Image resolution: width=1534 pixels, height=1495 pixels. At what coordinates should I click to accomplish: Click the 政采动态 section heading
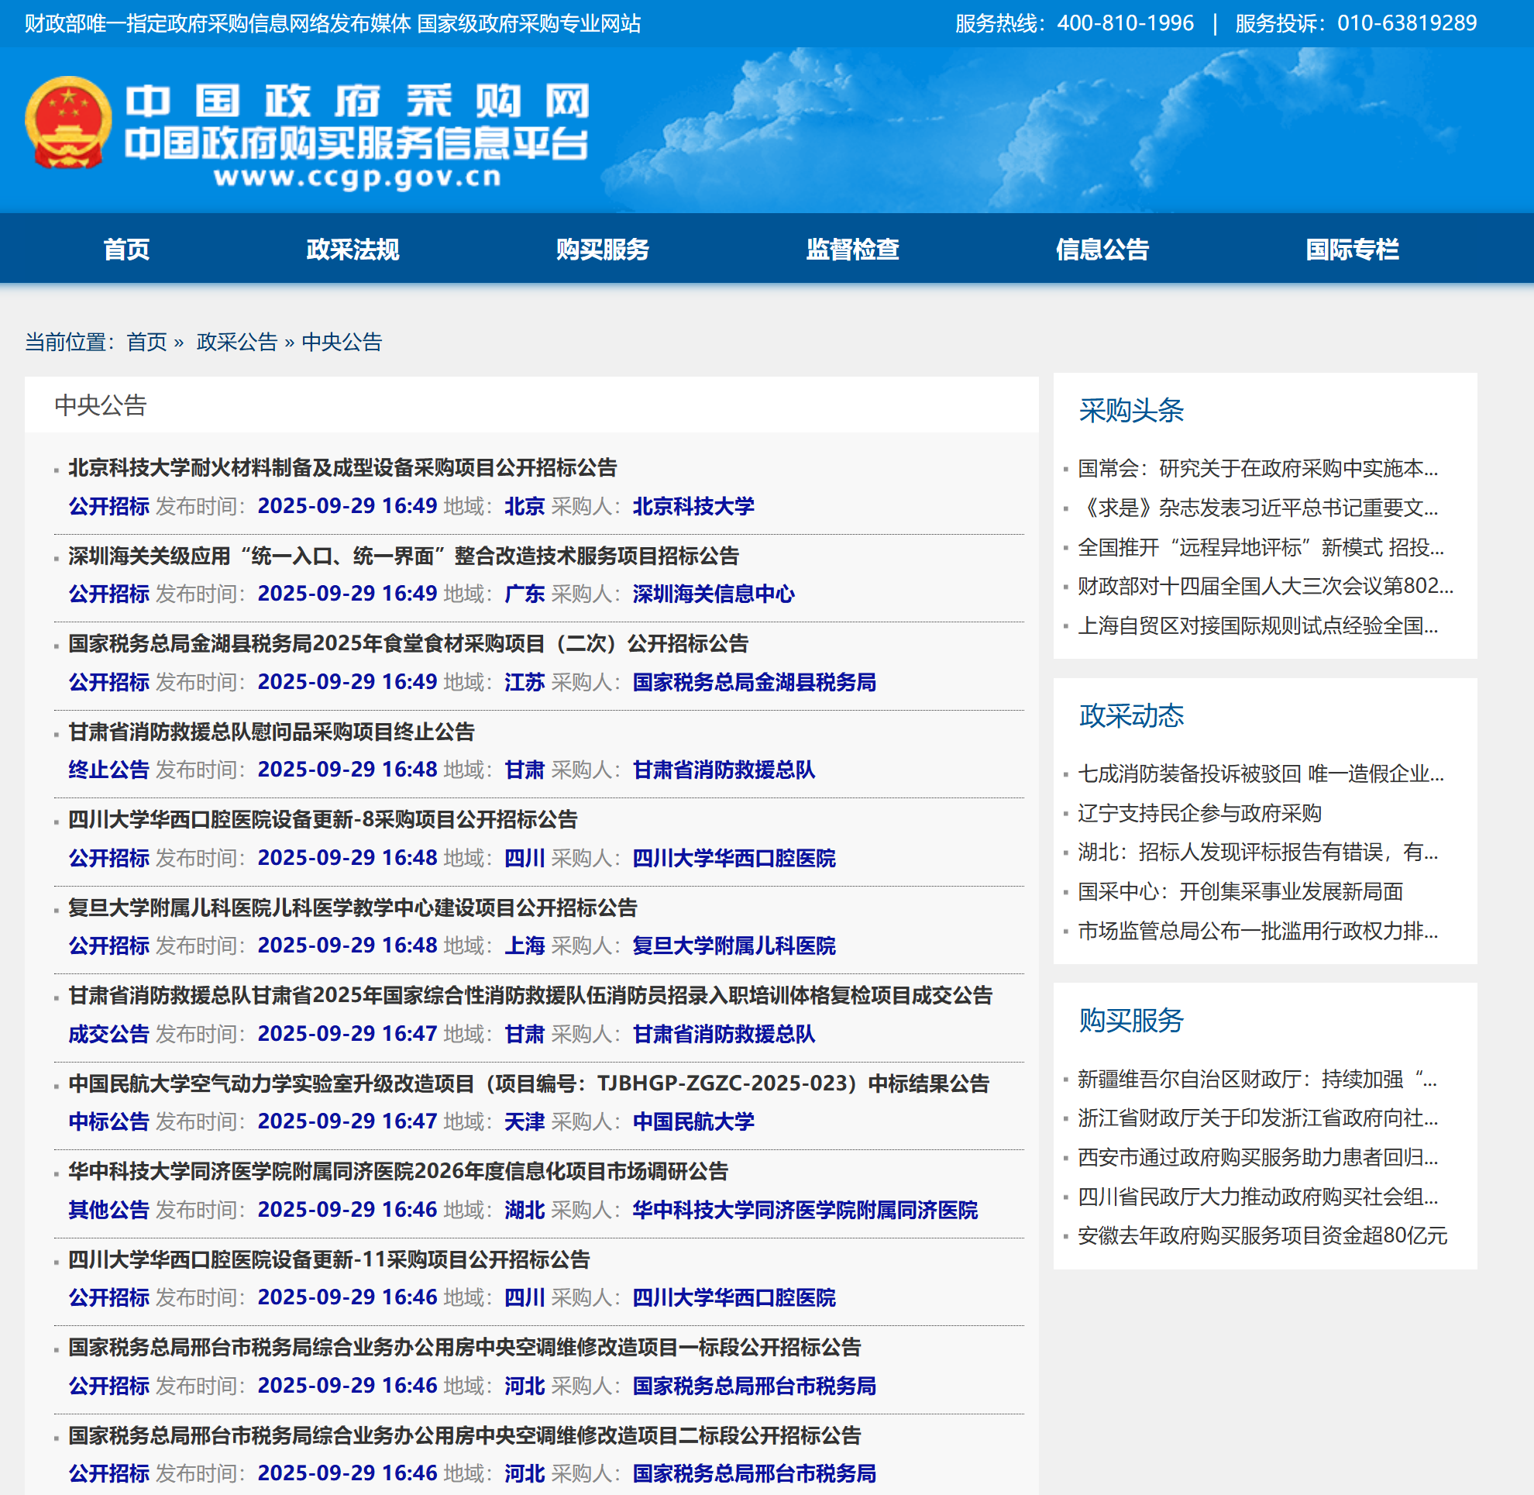1130,716
